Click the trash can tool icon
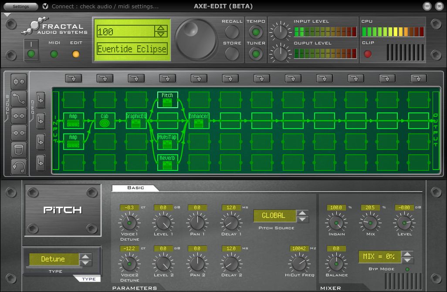The image size is (447, 292). (x=19, y=149)
